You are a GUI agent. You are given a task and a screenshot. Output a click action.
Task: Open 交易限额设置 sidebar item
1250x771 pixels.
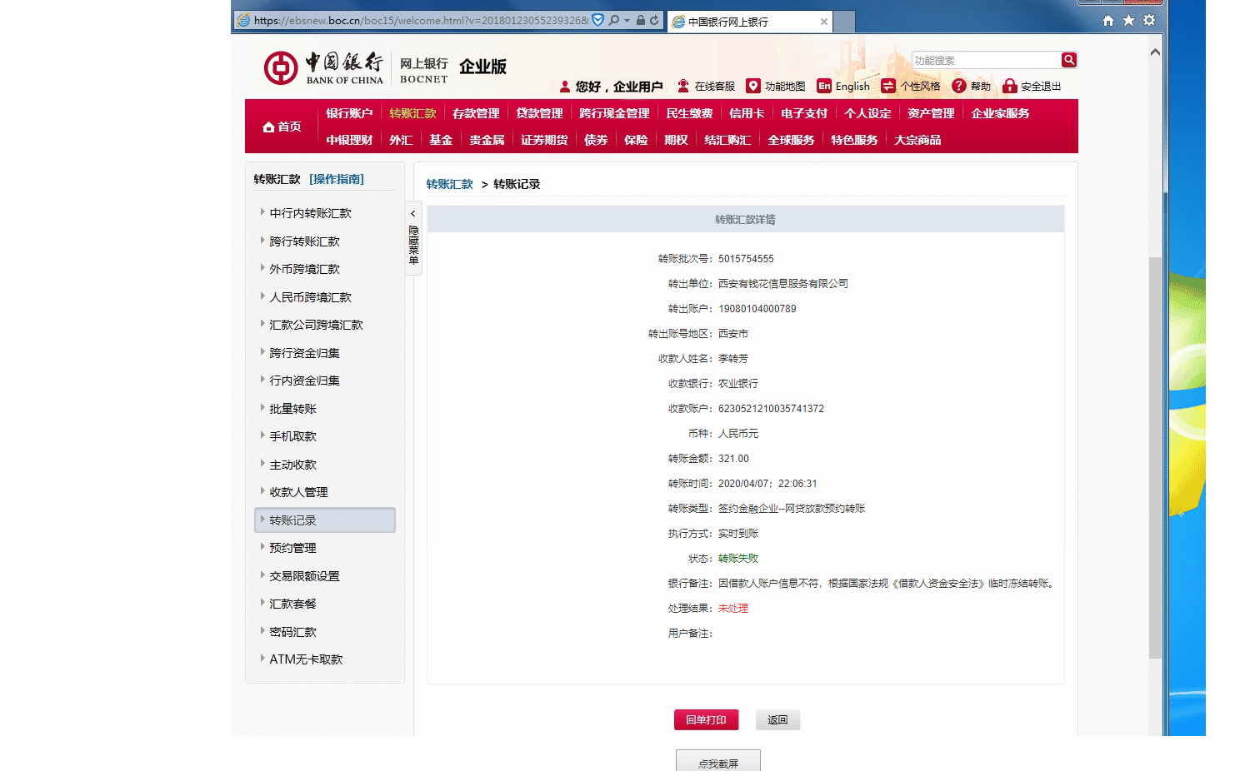(x=304, y=576)
